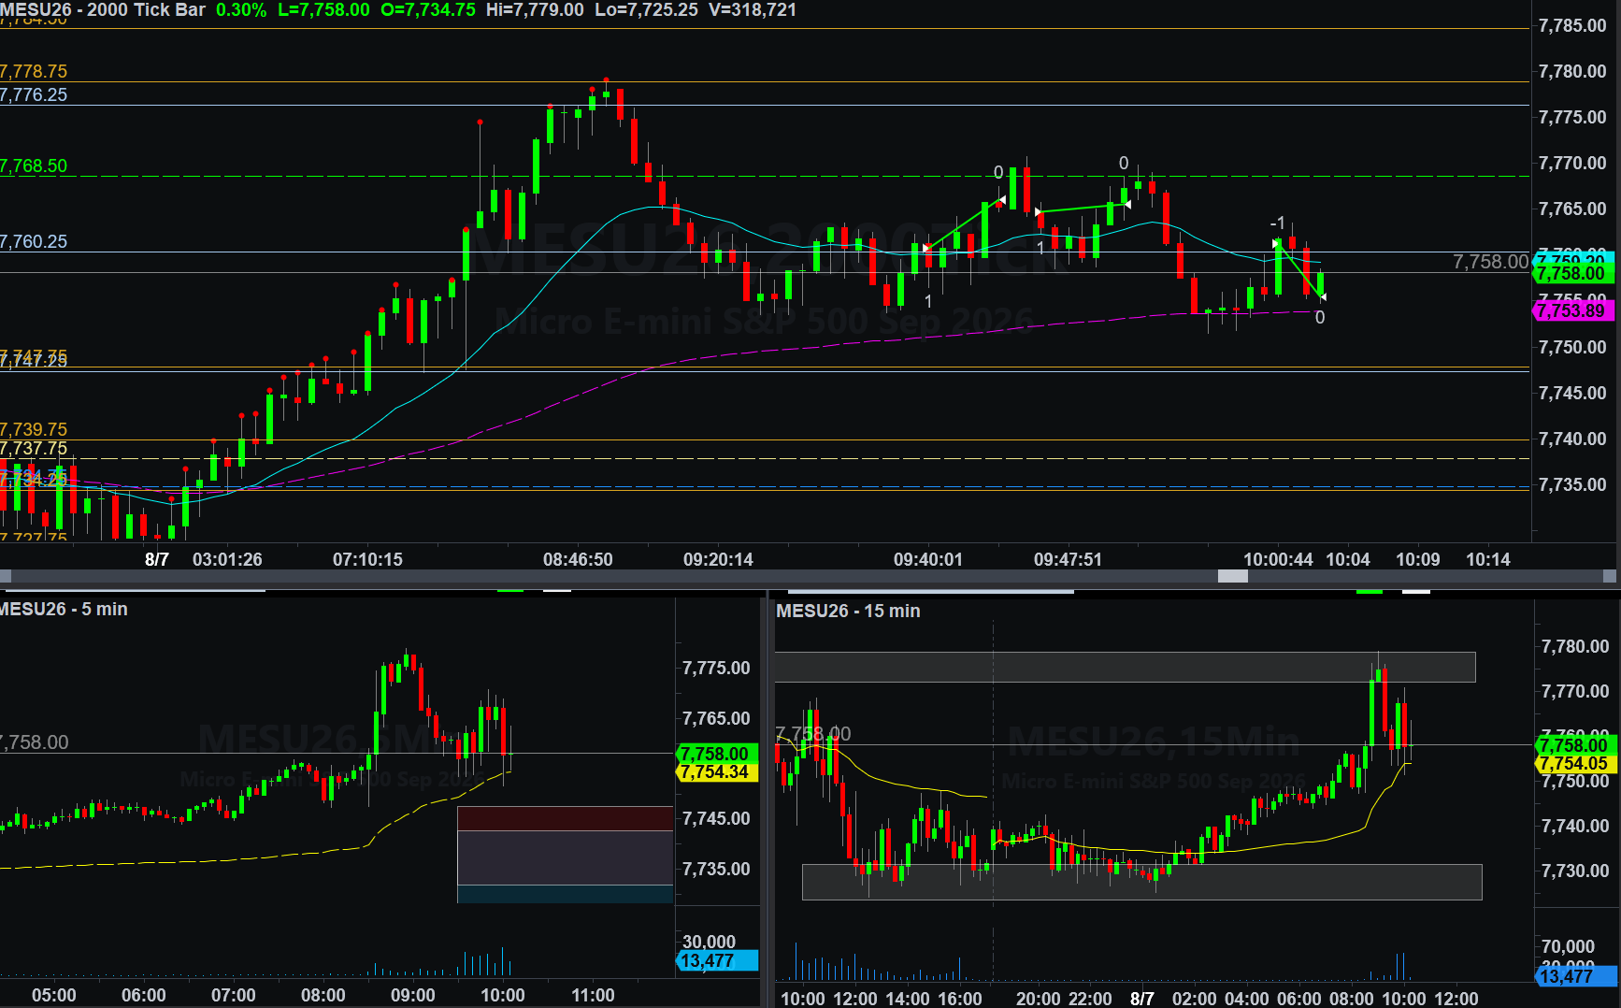Select the 7,739.75 level label on tick chart
Viewport: 1621px width, 1008px height.
click(34, 429)
